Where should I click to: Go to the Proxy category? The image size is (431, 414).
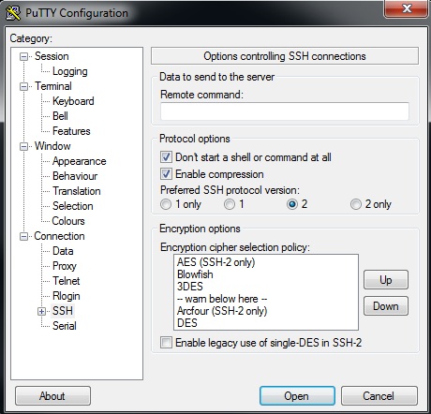click(x=65, y=266)
